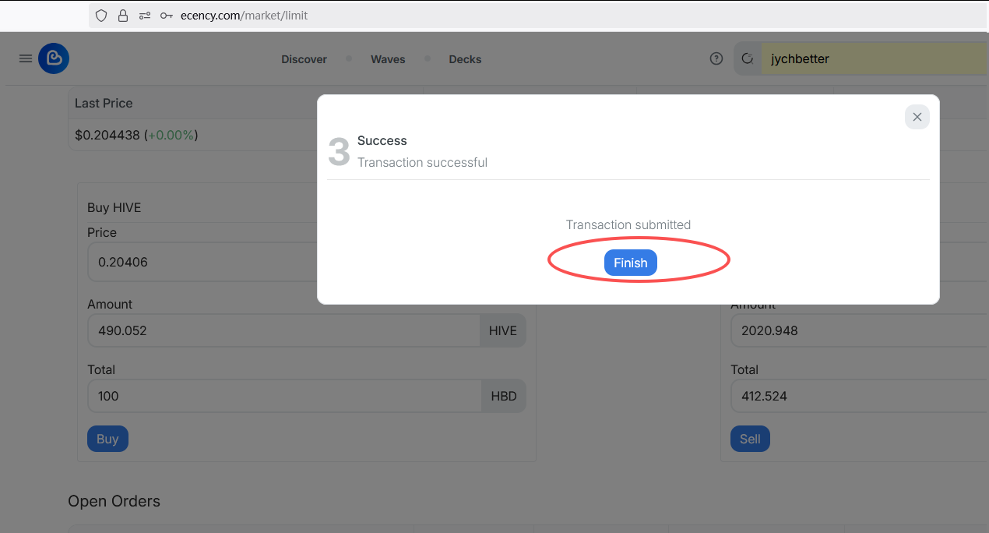Open the Discover menu item
989x533 pixels.
[304, 59]
